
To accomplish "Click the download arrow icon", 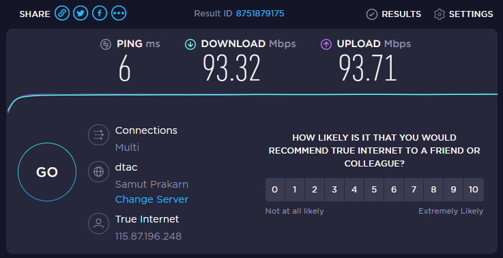I will [x=190, y=44].
